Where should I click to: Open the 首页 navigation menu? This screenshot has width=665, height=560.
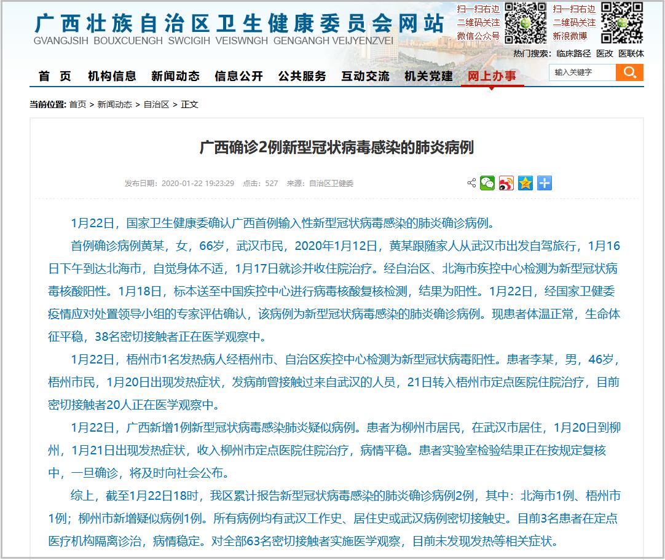coord(55,76)
